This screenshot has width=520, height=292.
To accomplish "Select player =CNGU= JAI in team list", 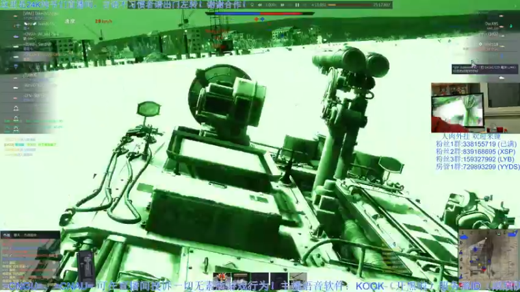I will tap(41, 34).
